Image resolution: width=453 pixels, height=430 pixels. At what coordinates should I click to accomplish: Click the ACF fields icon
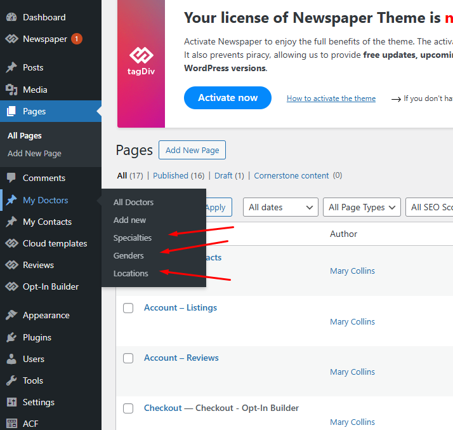coord(11,424)
